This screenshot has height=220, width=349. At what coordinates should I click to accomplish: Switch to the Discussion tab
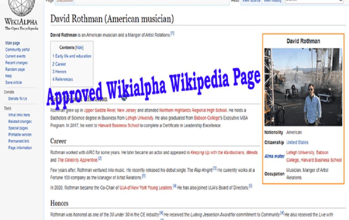[65, 1]
